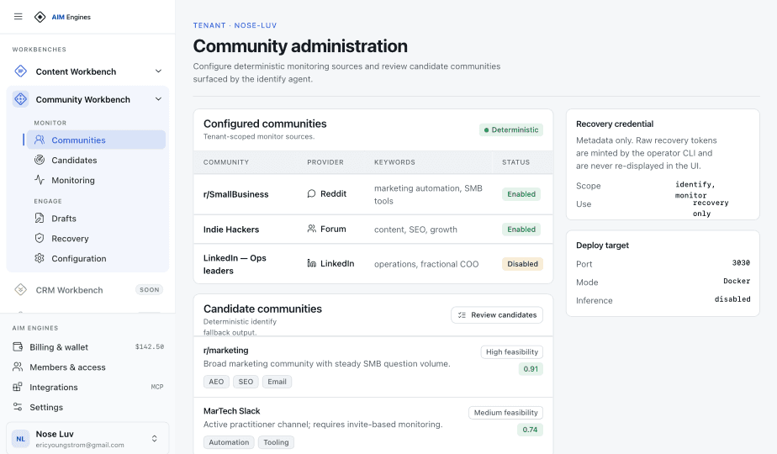Open the Nose Luv account switcher arrows

pos(154,439)
